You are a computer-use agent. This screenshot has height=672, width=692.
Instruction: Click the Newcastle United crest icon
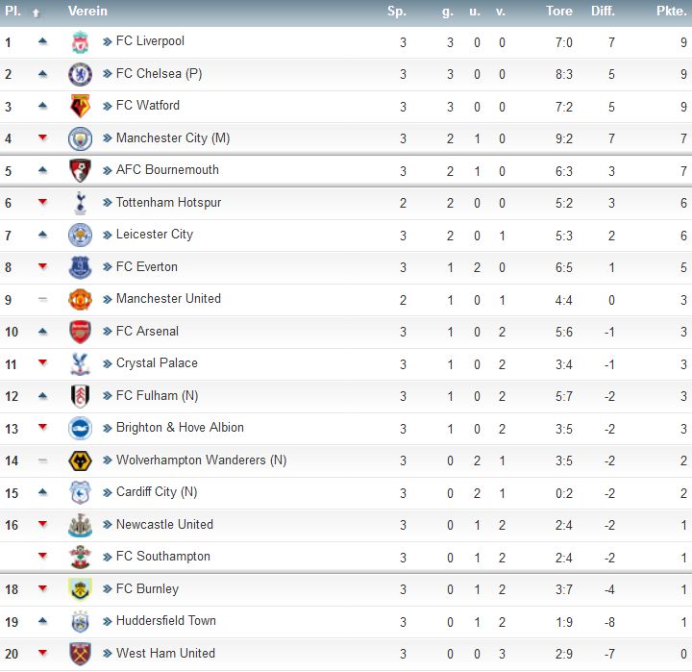(x=81, y=525)
